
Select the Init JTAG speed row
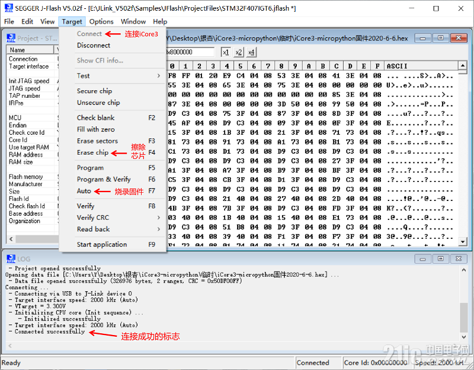coord(33,81)
